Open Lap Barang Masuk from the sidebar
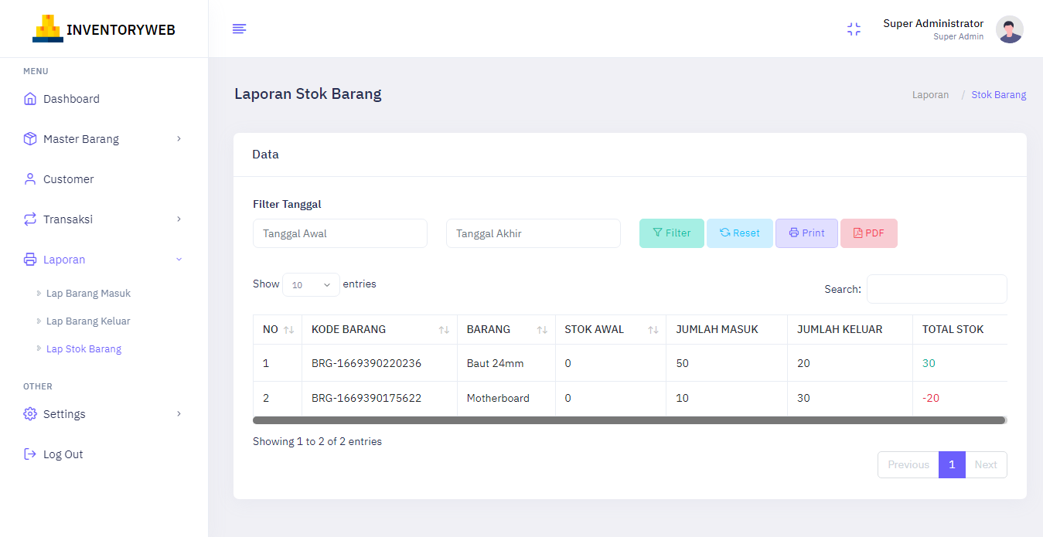 (x=87, y=293)
